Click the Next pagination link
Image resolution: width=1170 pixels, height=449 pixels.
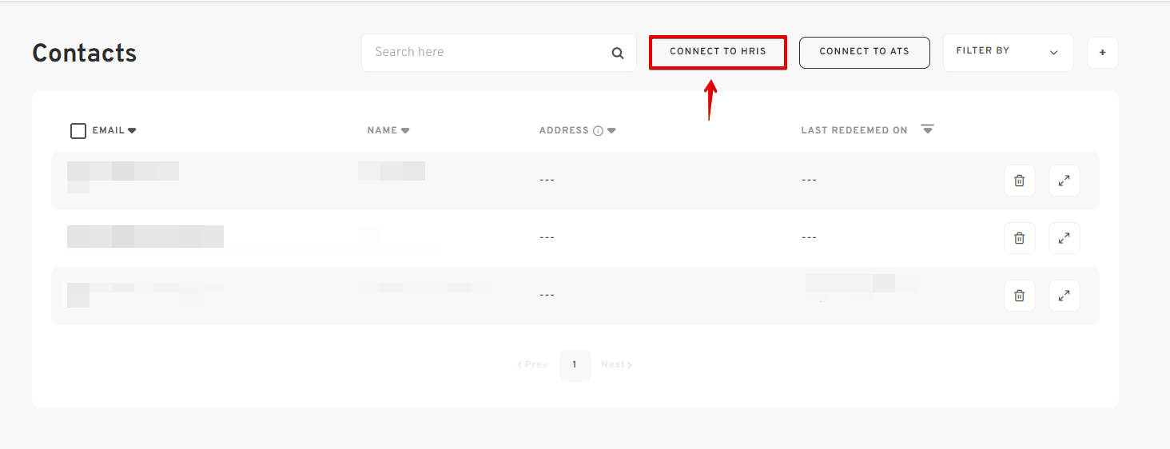(x=616, y=365)
